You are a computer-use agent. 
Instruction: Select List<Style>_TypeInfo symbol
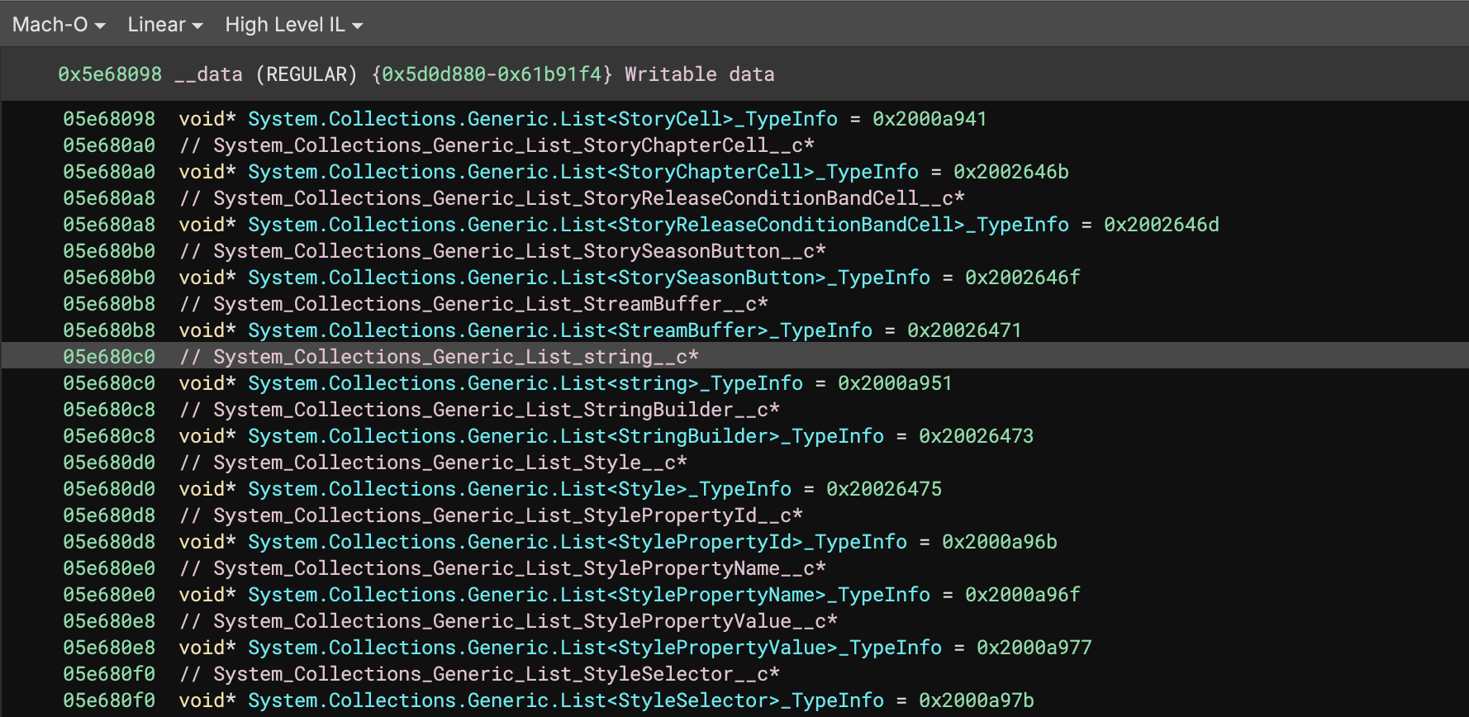click(520, 489)
